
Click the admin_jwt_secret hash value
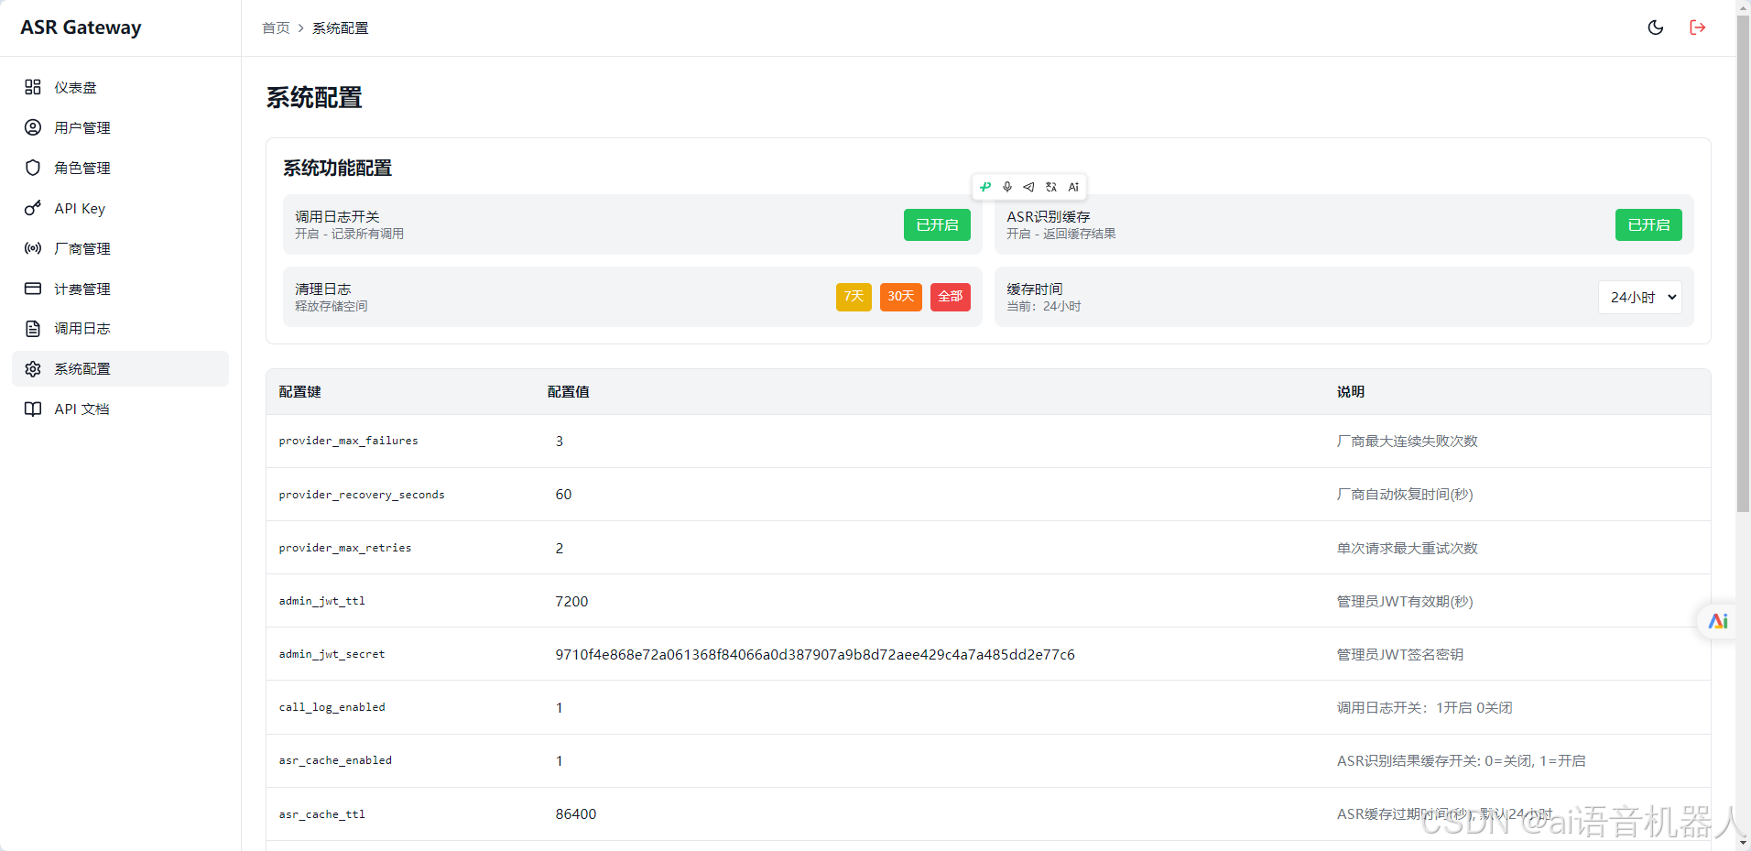tap(815, 654)
